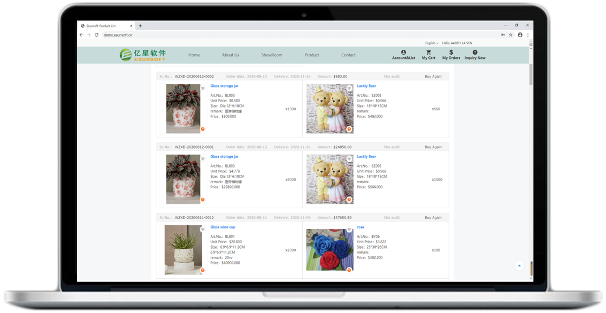This screenshot has height=313, width=606.
Task: Click the greeting Hello, AARR Y LA VEN
Action: (x=457, y=43)
